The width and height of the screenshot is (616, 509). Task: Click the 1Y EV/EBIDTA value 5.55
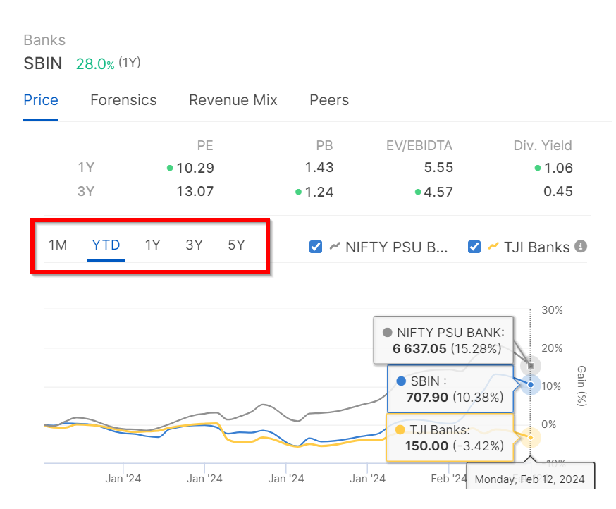438,168
